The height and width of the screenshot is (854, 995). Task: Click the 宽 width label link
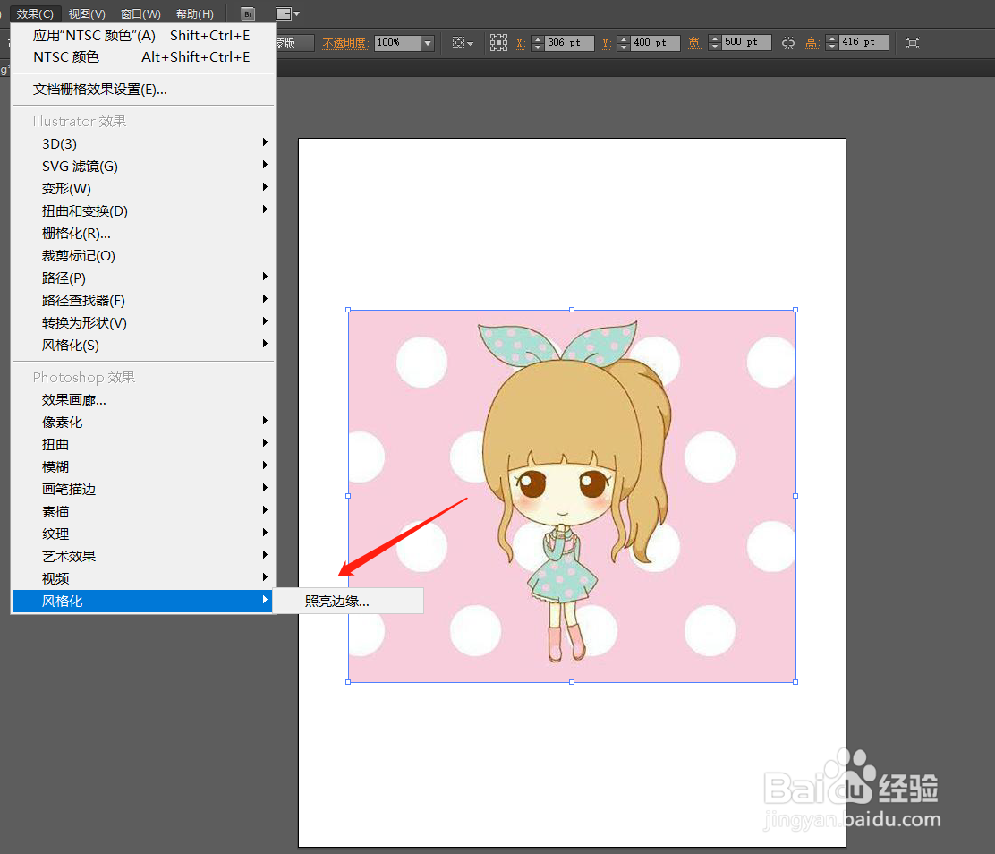[695, 43]
